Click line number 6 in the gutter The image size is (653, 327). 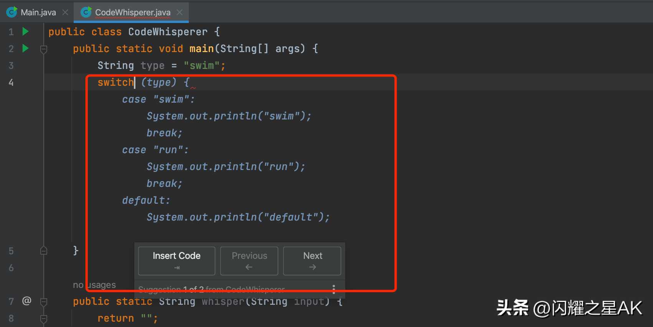tap(11, 268)
